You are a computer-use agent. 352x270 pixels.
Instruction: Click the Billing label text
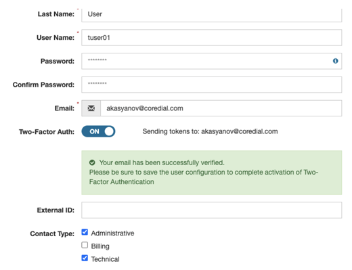click(x=100, y=246)
